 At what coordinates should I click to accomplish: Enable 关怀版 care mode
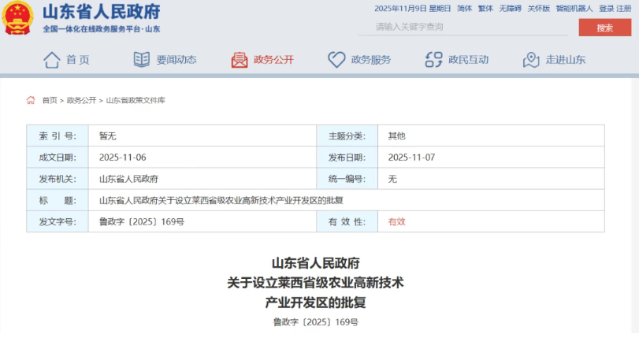pyautogui.click(x=538, y=9)
